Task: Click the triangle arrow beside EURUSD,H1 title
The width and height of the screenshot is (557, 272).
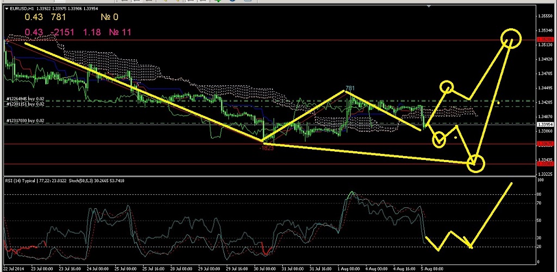Action: (7, 7)
